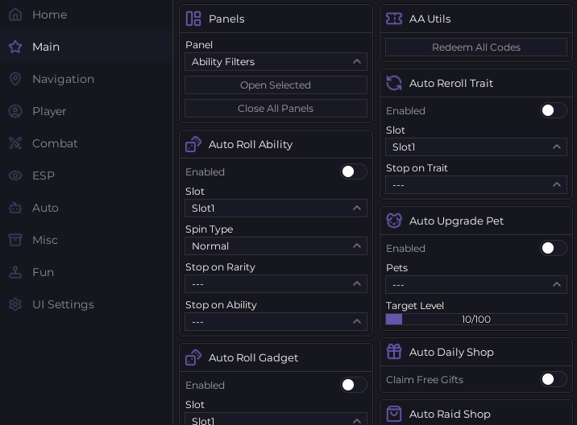This screenshot has width=577, height=425.
Task: Open the Misc tab
Action: pos(86,240)
